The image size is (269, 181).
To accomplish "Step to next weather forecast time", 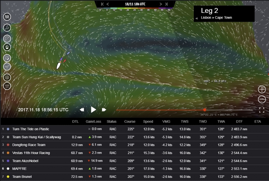I will click(161, 4).
